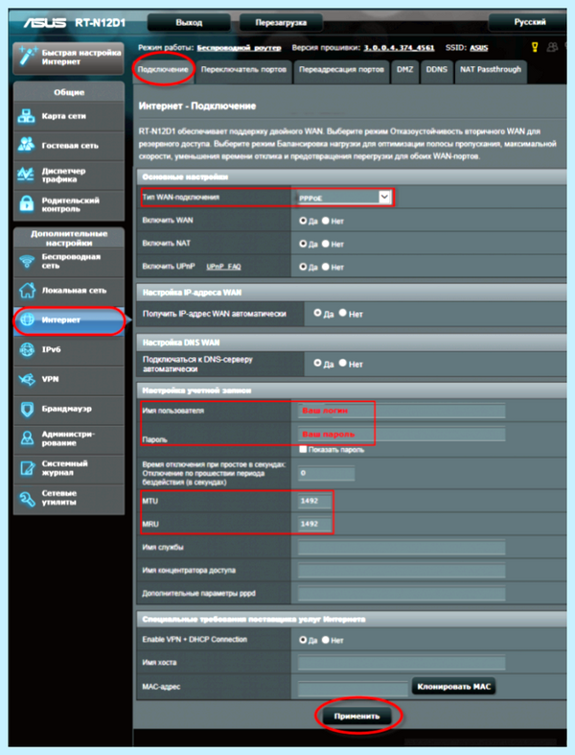The height and width of the screenshot is (755, 575).
Task: Open the Беспроводной роутер mode link
Action: [240, 48]
